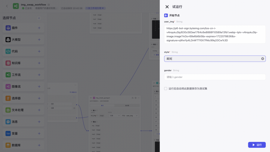Open img_create_guangyin node more options
270x152 pixels.
coord(138,98)
